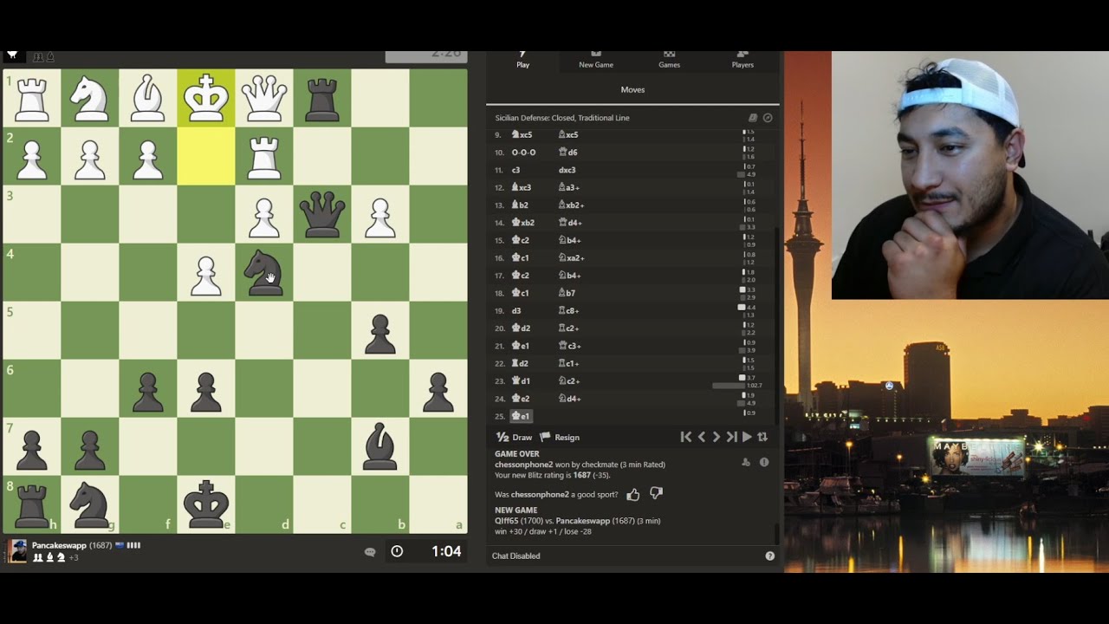Click the black queen on c3
Viewport: 1109px width, 624px height.
coord(322,214)
